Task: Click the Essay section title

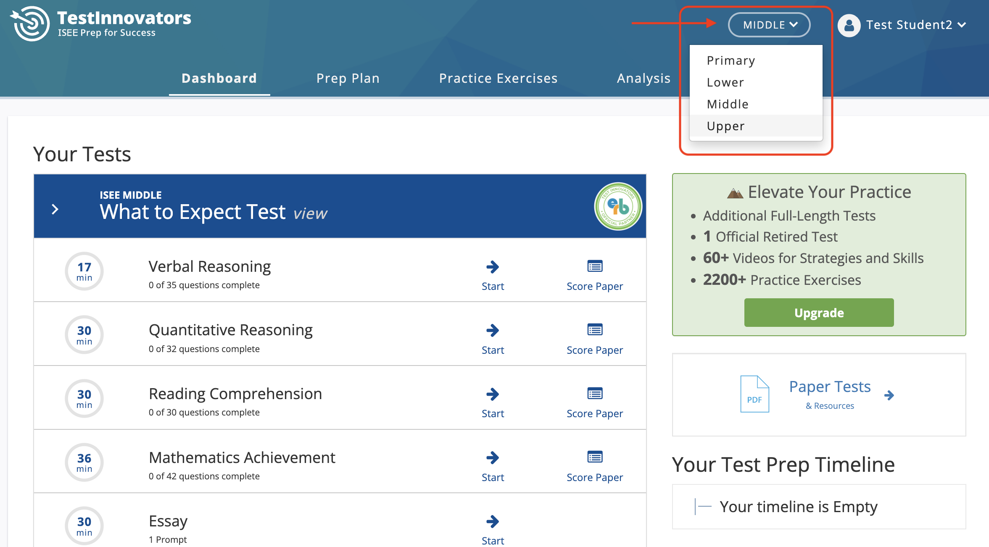Action: 168,521
